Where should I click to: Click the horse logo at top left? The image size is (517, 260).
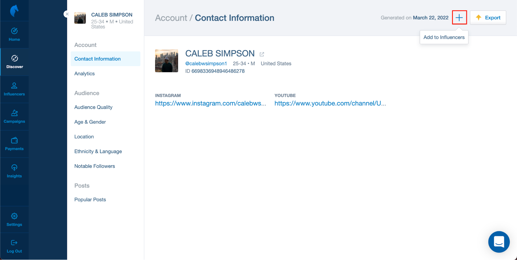point(14,11)
